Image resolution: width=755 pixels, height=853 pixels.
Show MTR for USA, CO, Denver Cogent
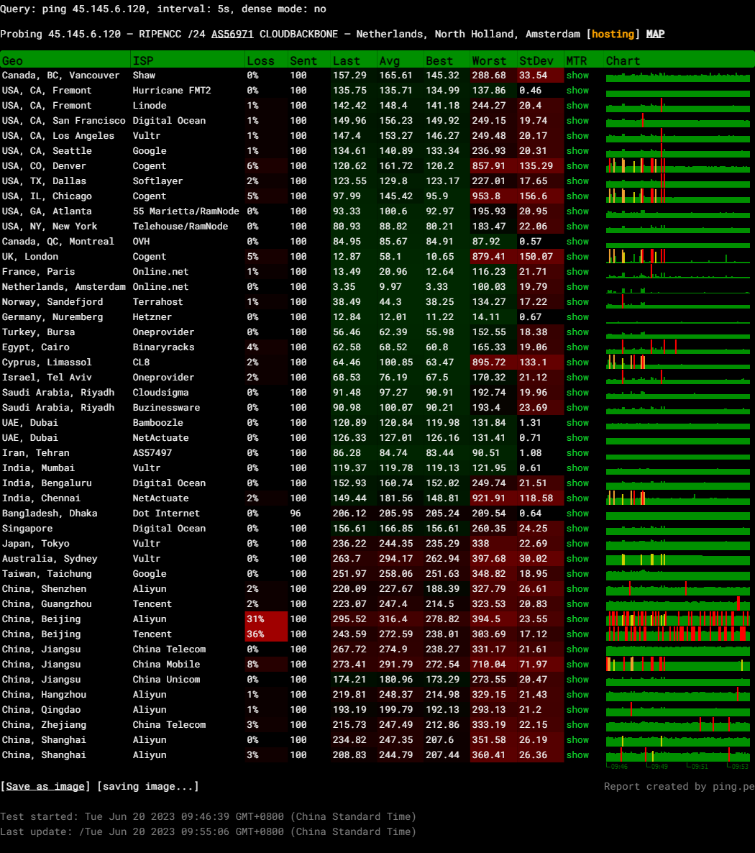point(577,166)
